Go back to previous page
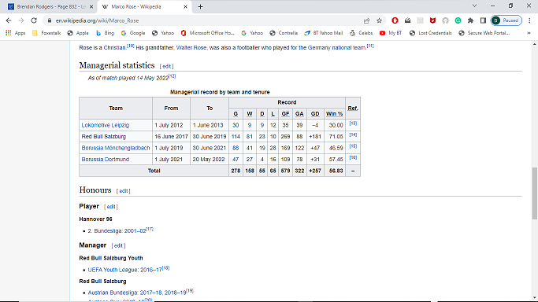This screenshot has height=302, width=538. pos(9,20)
